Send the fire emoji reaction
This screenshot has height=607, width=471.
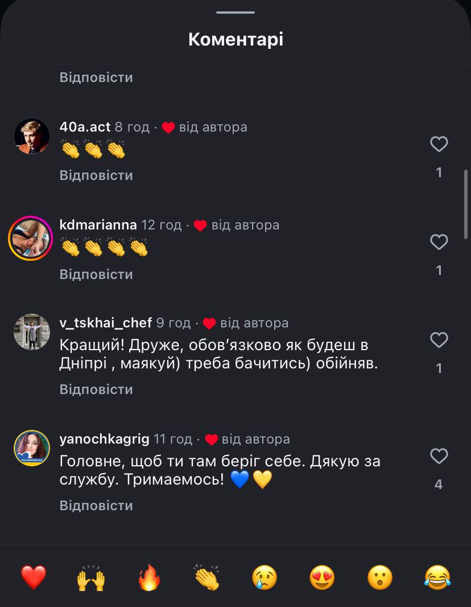tap(150, 577)
